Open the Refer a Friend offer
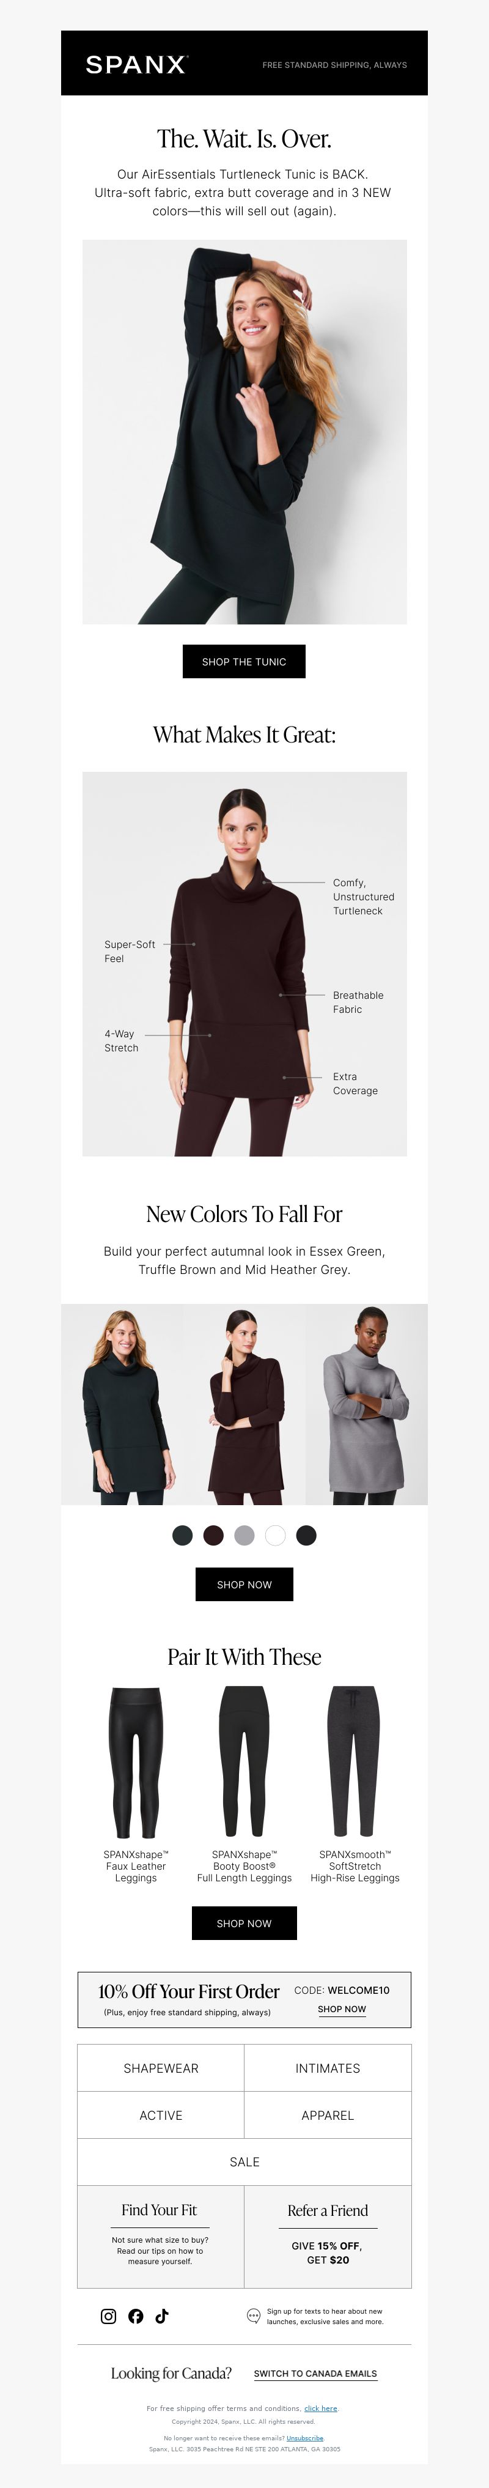 click(x=328, y=2237)
